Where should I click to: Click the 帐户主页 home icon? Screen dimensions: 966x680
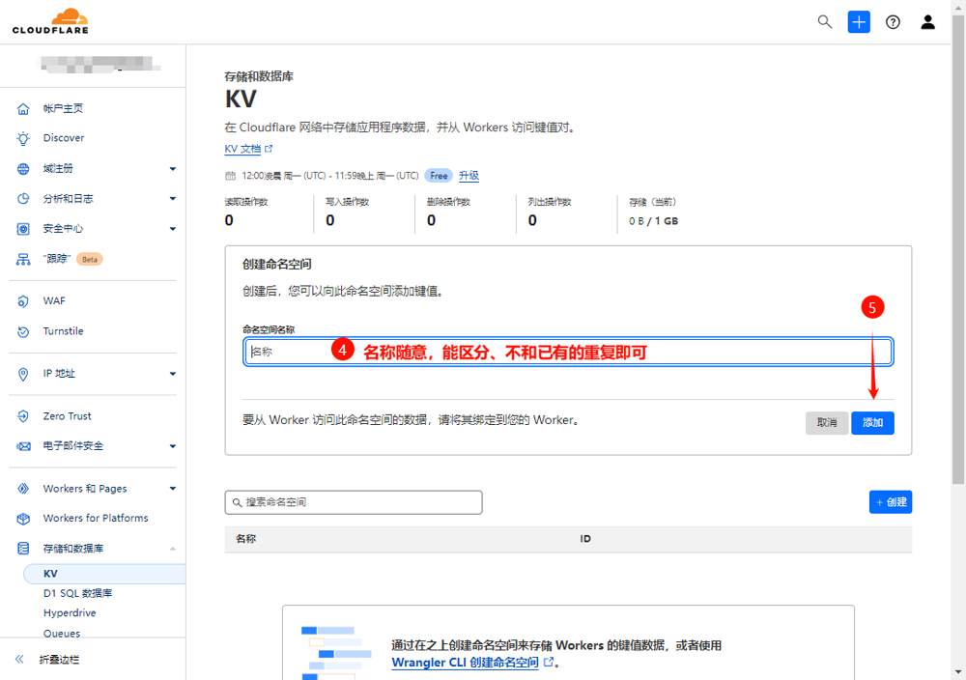coord(23,109)
